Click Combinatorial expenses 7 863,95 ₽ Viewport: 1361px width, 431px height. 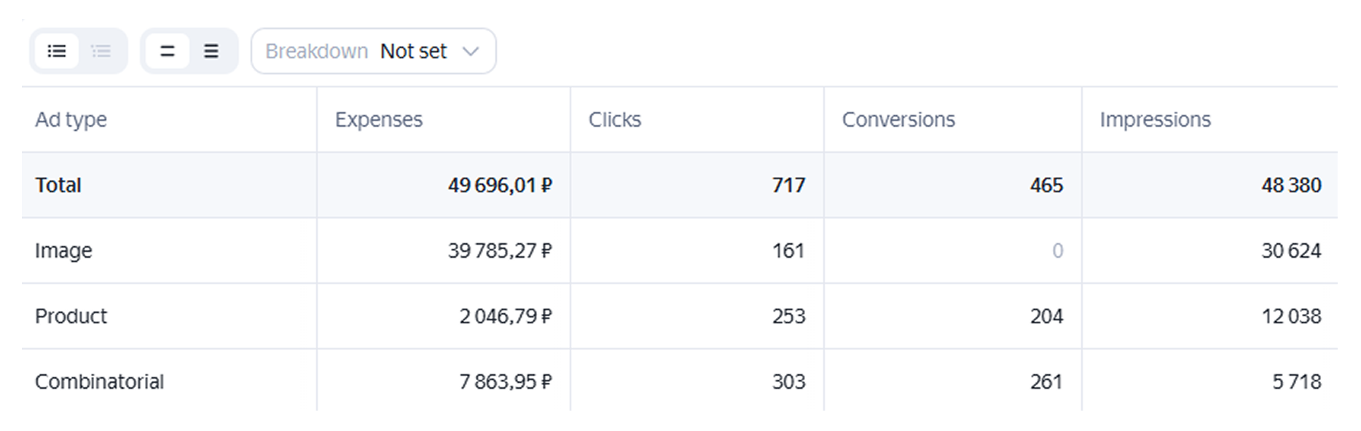[x=506, y=381]
